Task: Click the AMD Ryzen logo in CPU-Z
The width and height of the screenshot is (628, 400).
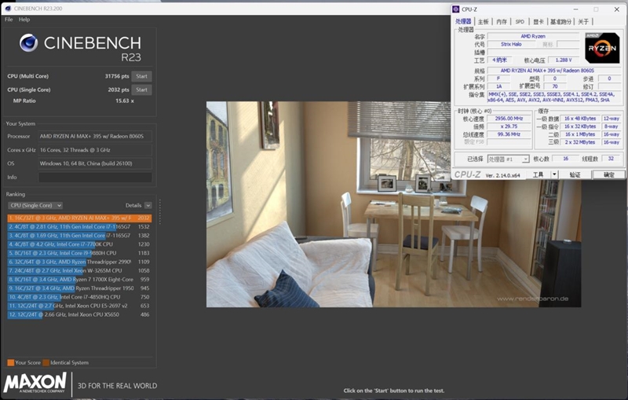Action: coord(601,48)
